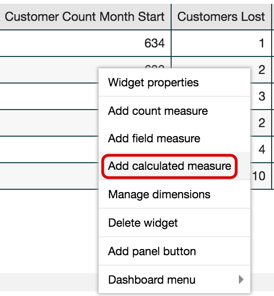Select Delete widget entry
The width and height of the screenshot is (274, 296).
point(174,223)
